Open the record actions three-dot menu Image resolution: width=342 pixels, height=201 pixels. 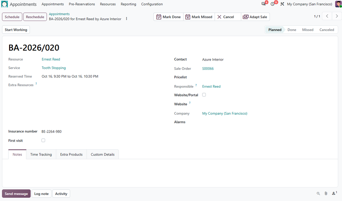(x=127, y=19)
